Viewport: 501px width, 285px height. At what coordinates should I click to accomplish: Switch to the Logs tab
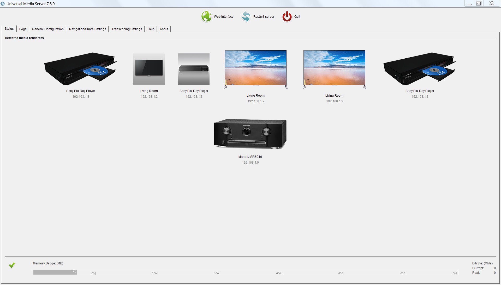click(23, 29)
